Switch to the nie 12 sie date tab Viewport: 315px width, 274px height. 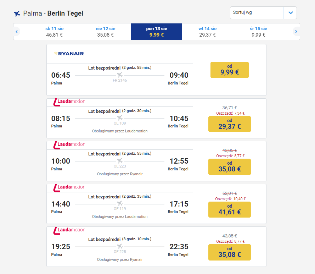click(105, 32)
